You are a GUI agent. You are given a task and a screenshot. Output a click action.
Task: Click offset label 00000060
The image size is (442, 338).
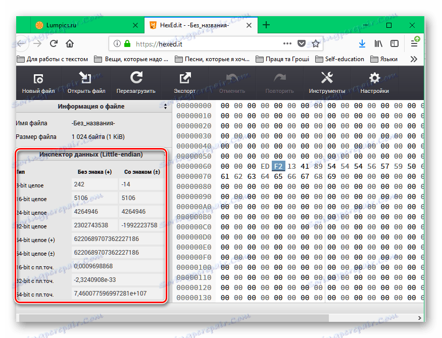pos(194,166)
